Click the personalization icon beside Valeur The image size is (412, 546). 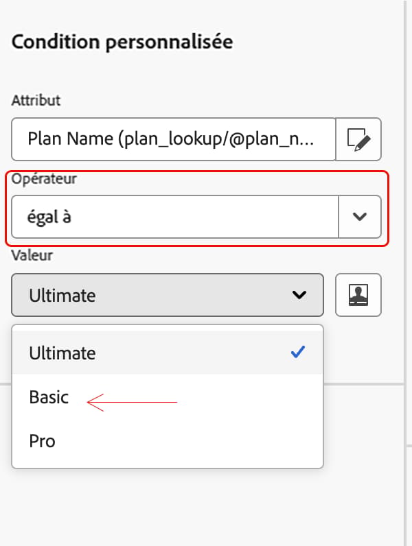358,295
